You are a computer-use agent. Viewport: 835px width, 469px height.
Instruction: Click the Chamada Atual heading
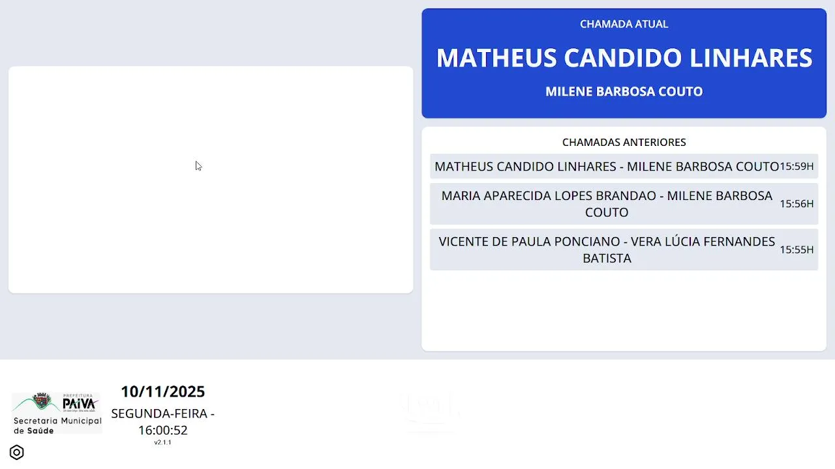(x=624, y=24)
